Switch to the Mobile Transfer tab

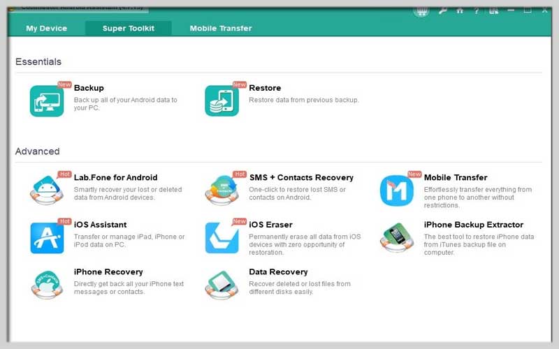pyautogui.click(x=221, y=29)
